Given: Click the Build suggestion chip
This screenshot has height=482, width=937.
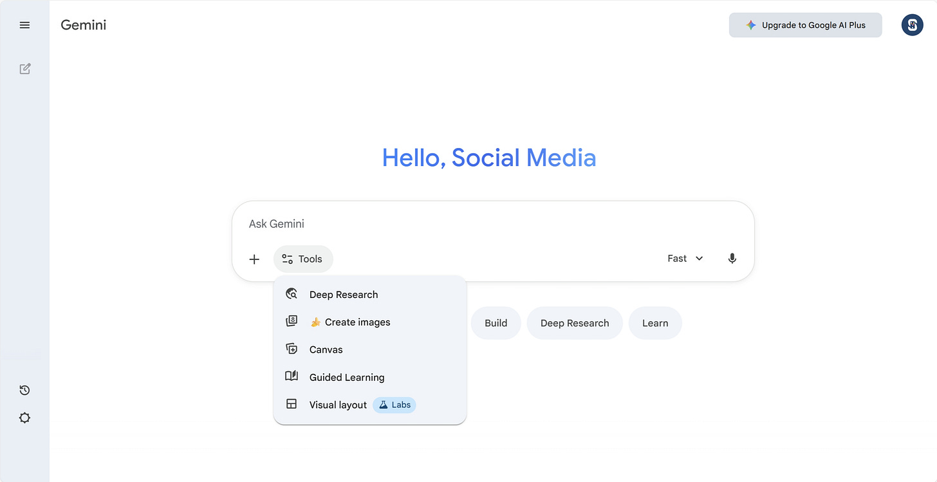Looking at the screenshot, I should point(496,323).
